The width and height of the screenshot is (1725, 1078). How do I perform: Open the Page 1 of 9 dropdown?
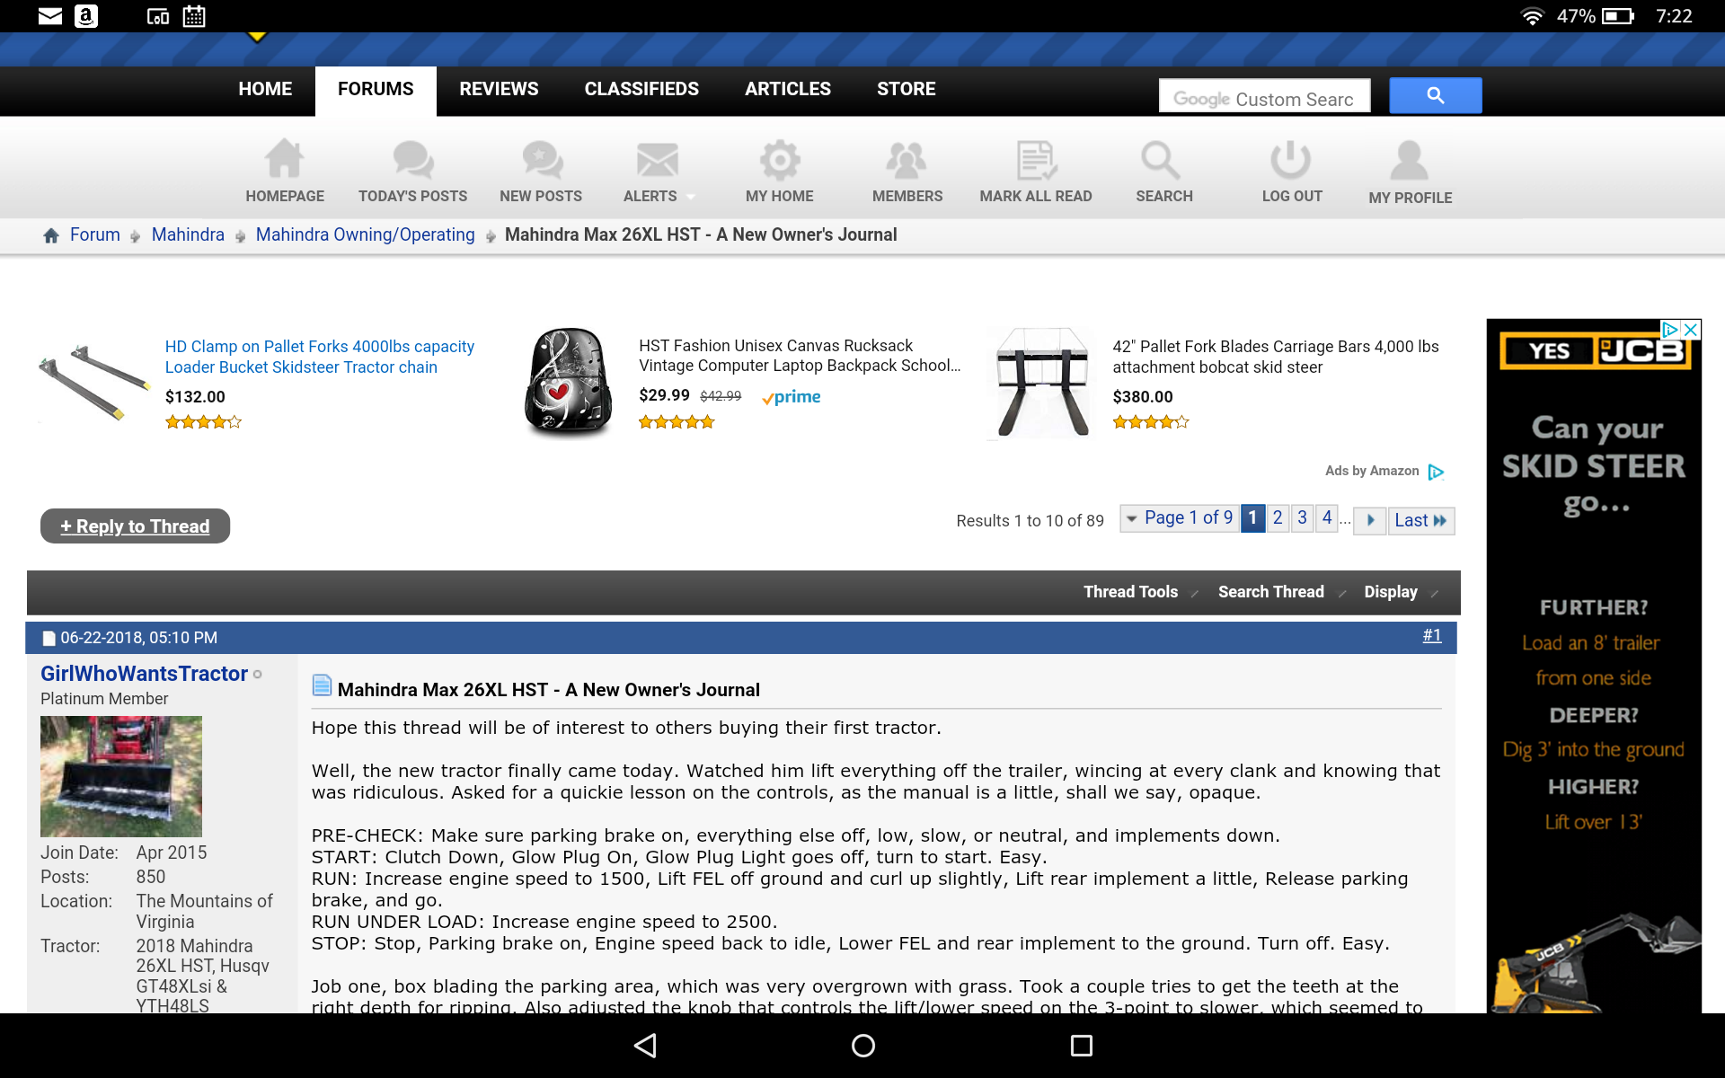(1179, 518)
